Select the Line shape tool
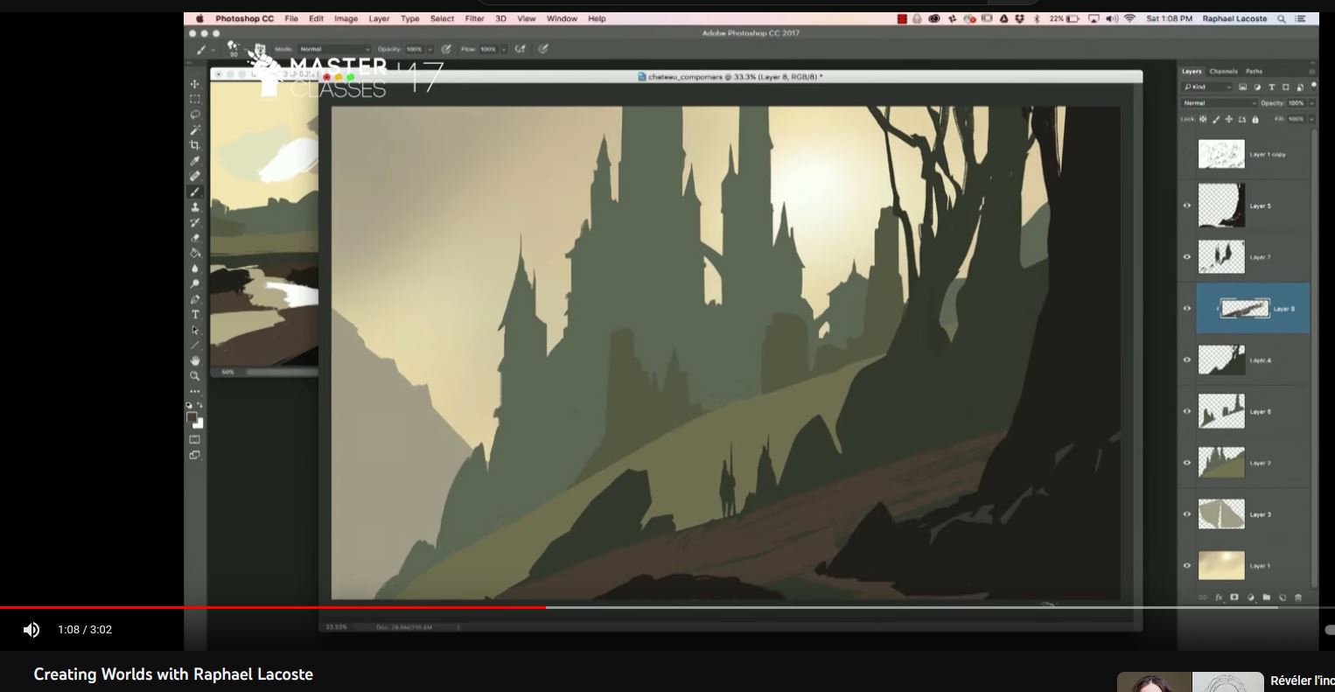The width and height of the screenshot is (1335, 692). (x=195, y=345)
